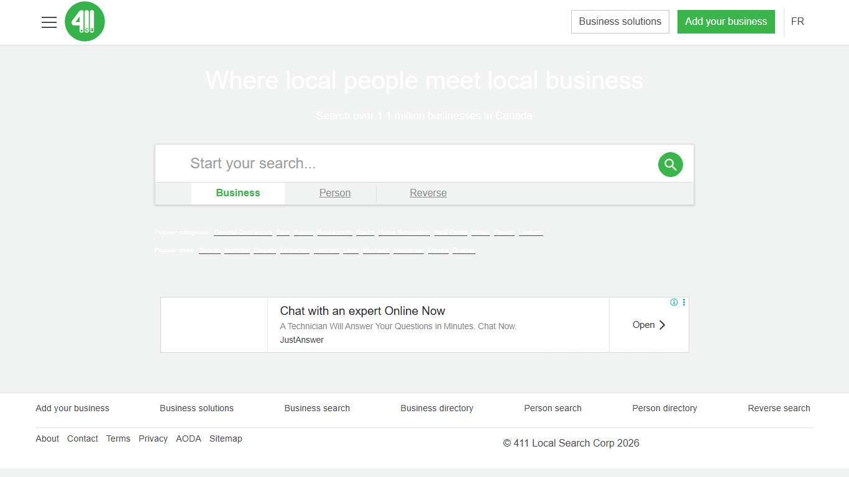Click the AdChoices info icon on the ad
849x477 pixels.
[x=674, y=302]
